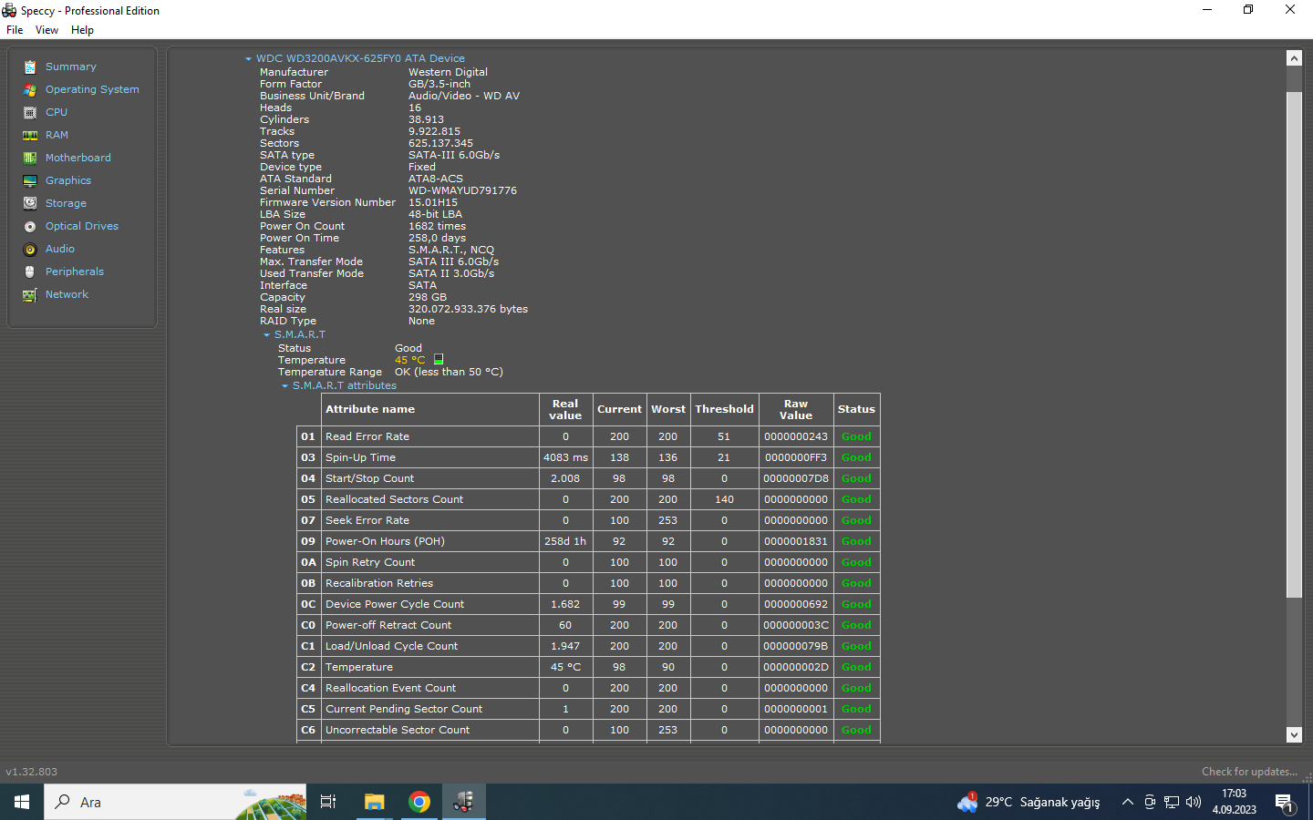Click the Uncorrectable Sector Count attribute

coord(398,730)
